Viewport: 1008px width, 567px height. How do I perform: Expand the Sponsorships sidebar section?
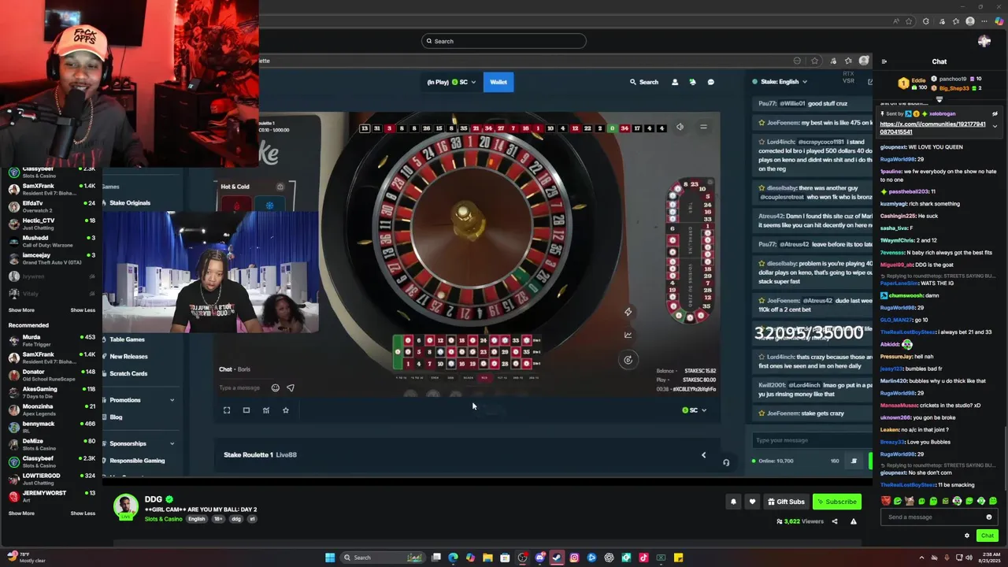coord(172,443)
